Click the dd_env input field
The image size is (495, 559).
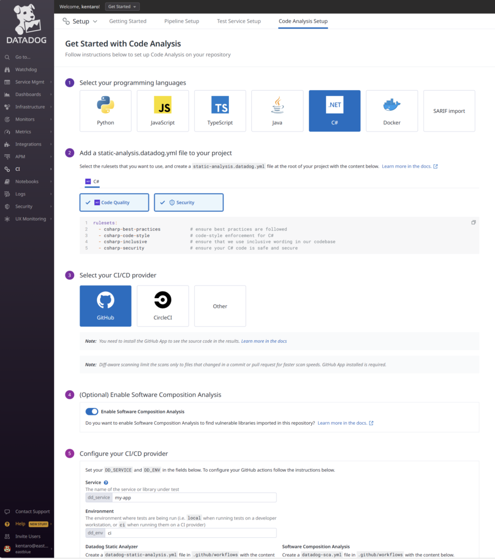(x=191, y=533)
